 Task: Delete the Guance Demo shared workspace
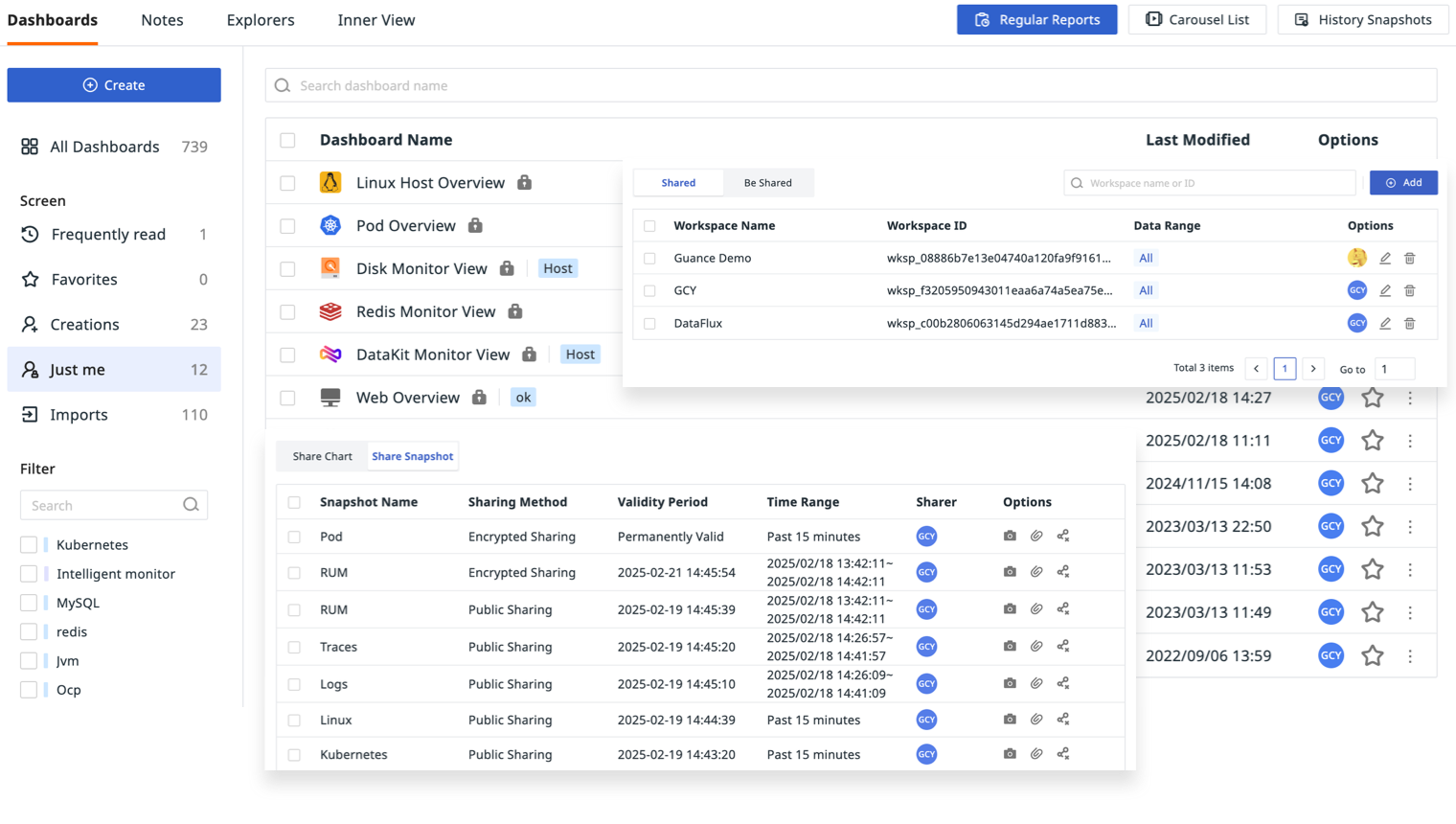[x=1410, y=258]
